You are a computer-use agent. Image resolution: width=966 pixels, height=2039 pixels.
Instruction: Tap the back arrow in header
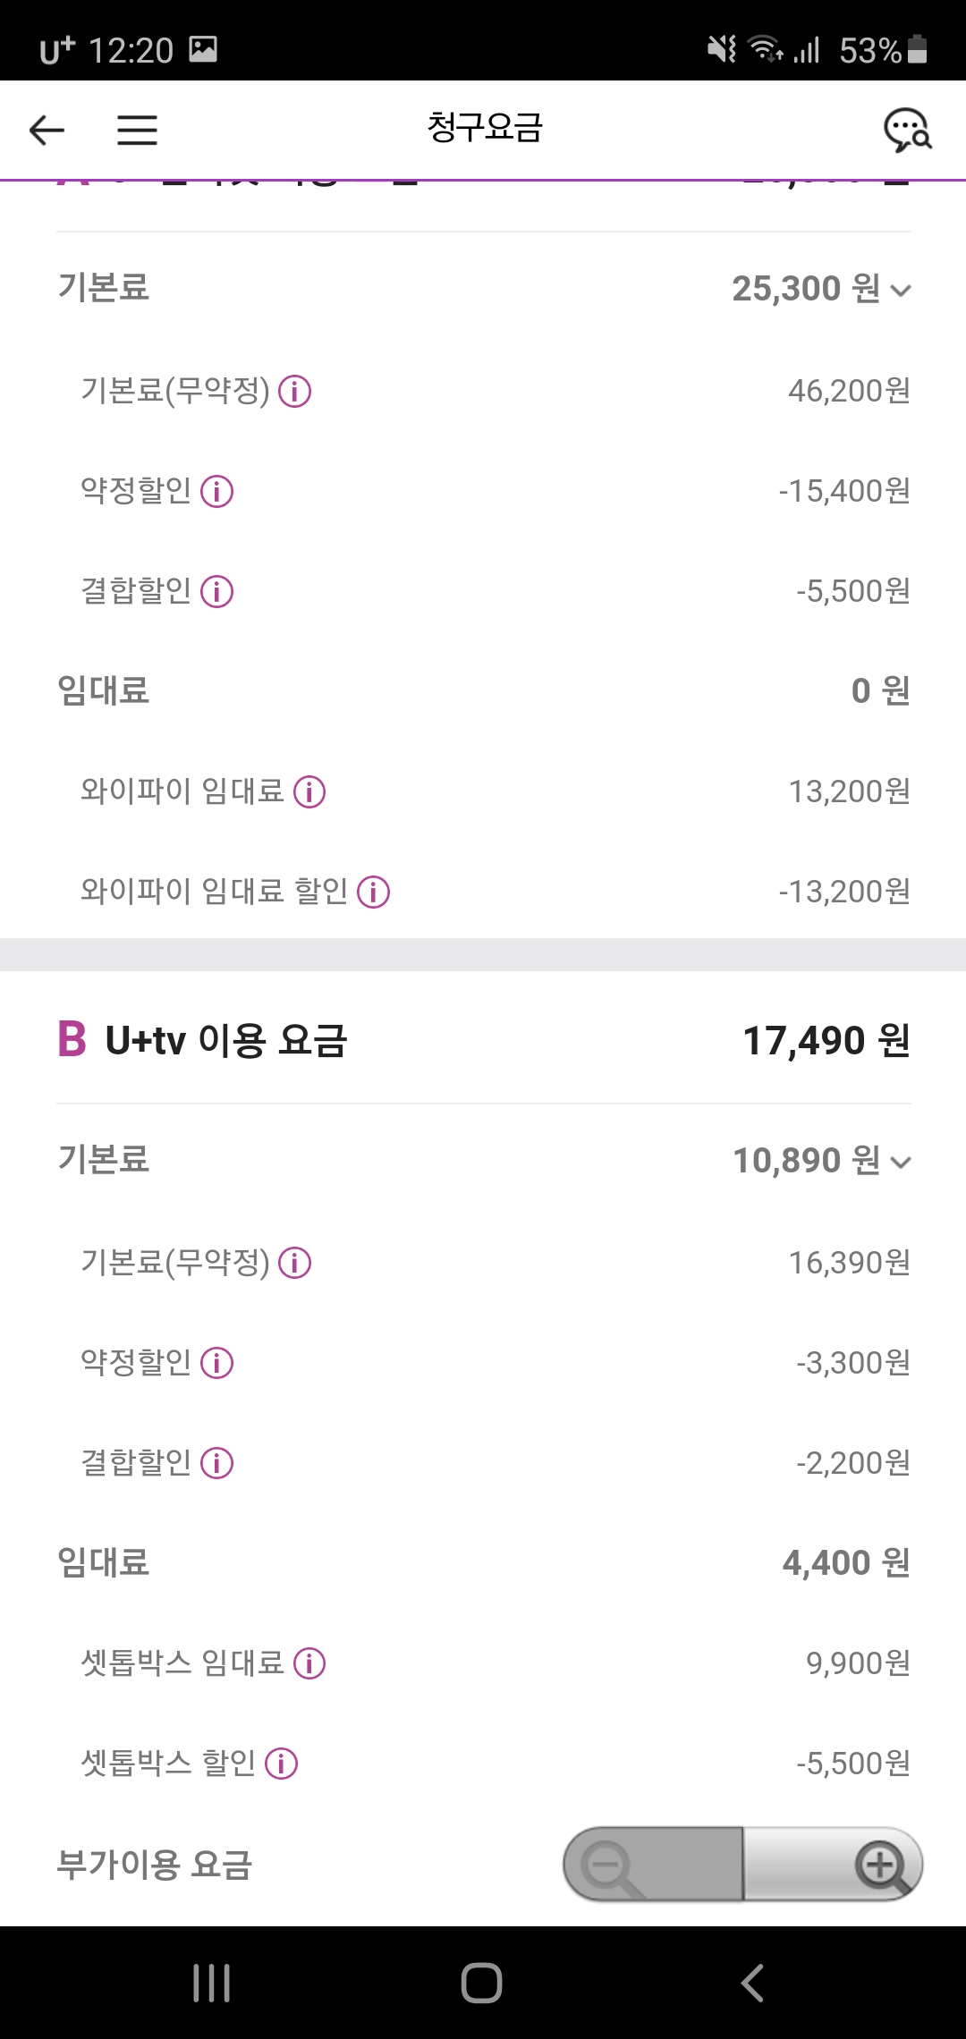[x=47, y=131]
